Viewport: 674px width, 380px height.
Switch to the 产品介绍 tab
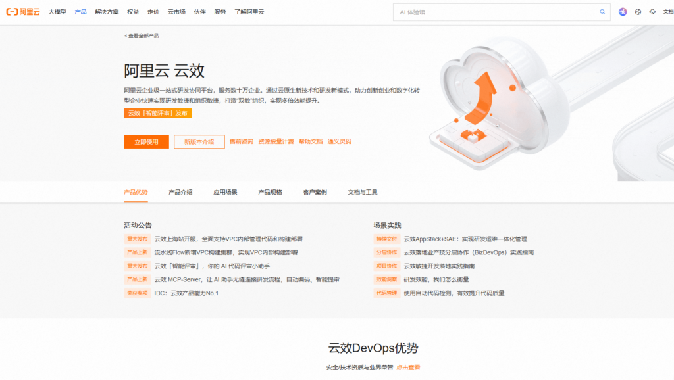coord(180,193)
